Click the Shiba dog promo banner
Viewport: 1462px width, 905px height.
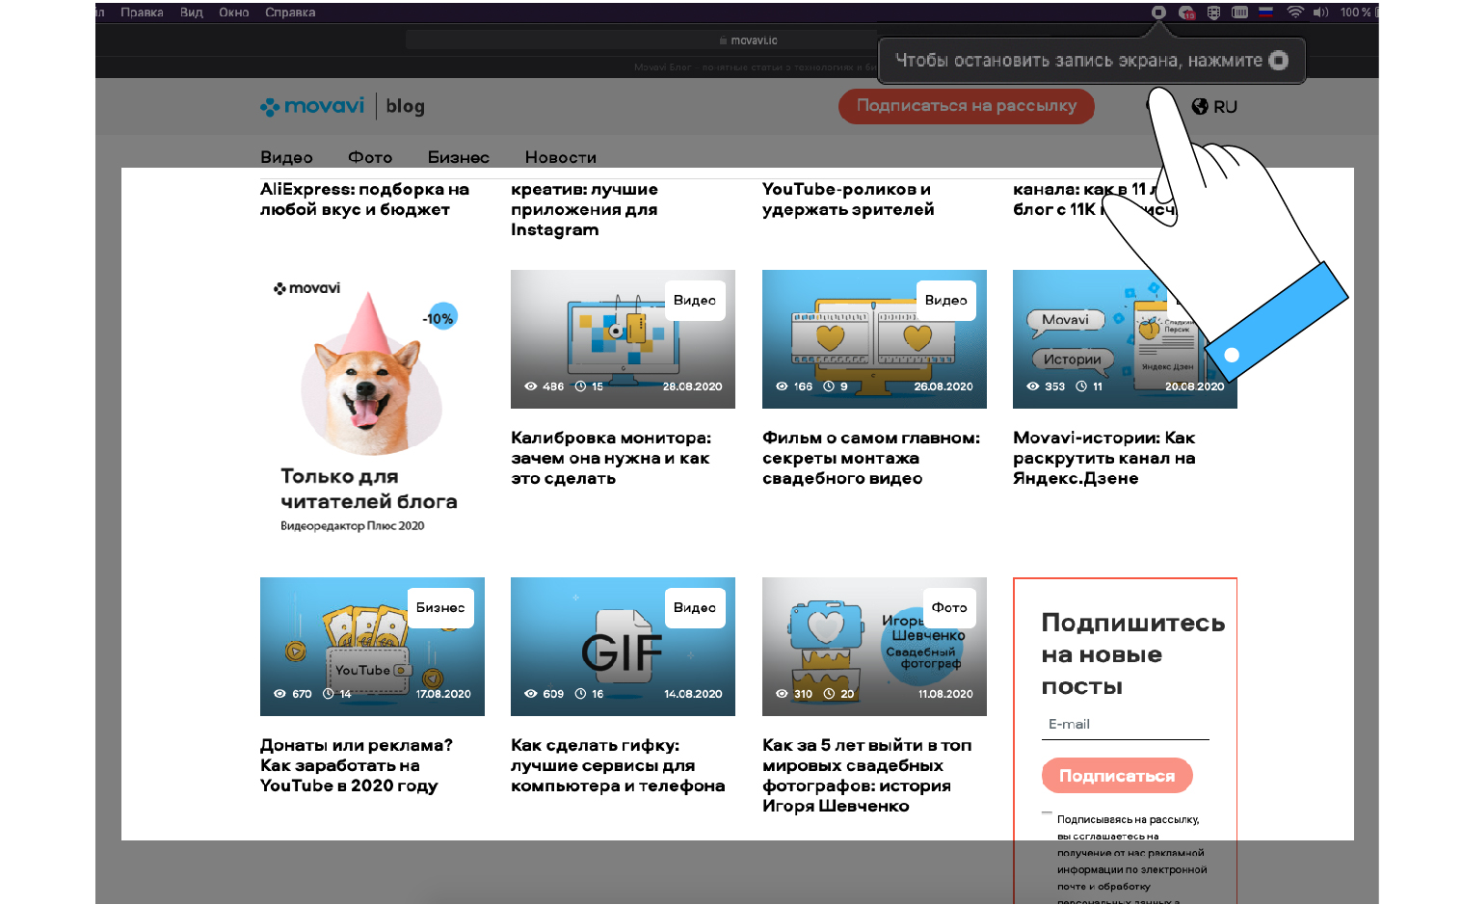point(371,405)
